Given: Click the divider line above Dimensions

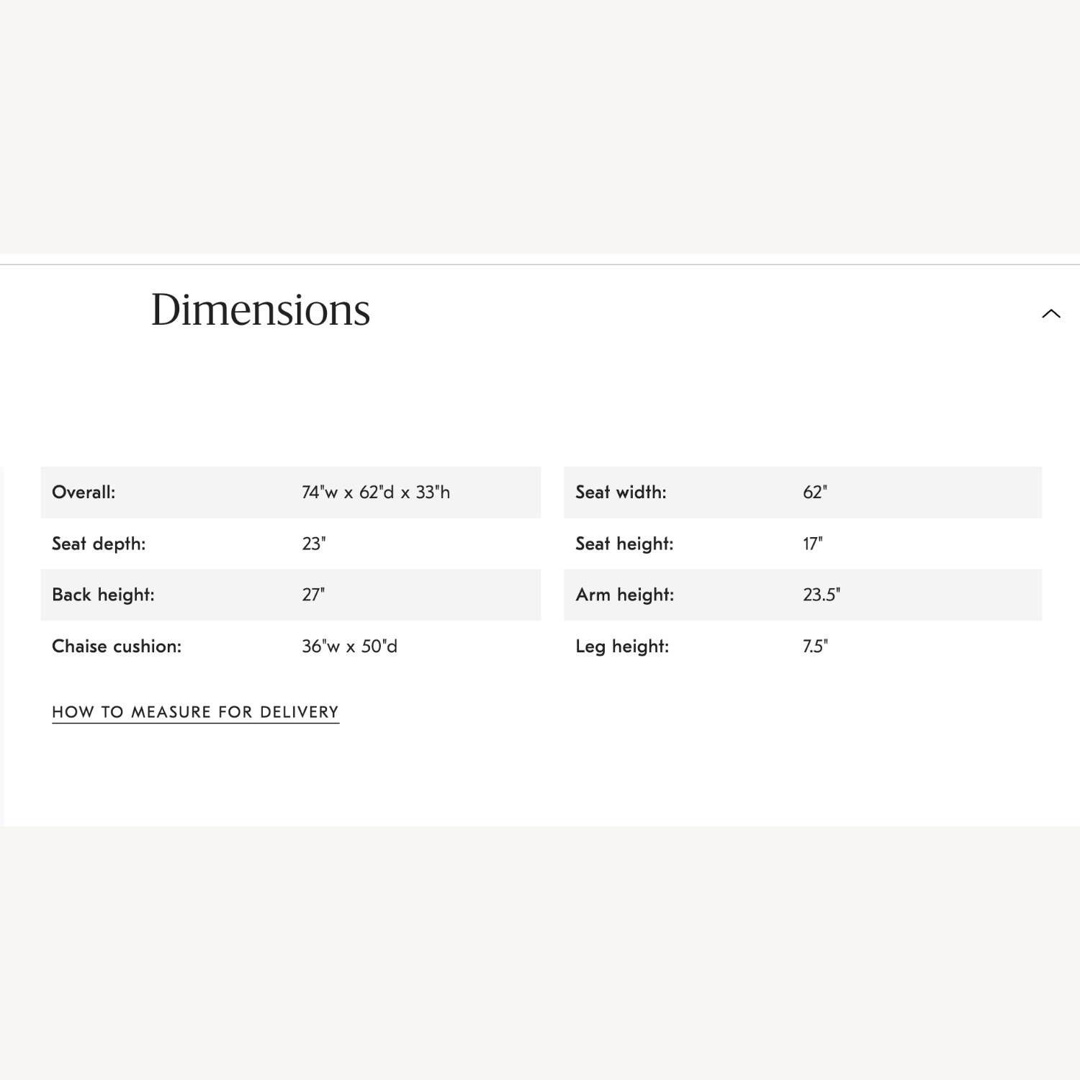Looking at the screenshot, I should pyautogui.click(x=540, y=264).
